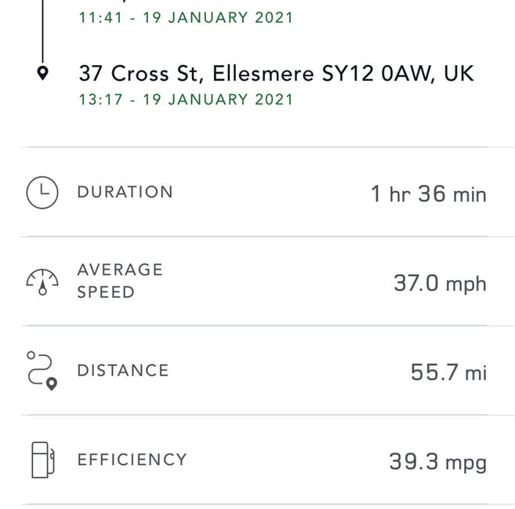Screen dimensions: 515x509
Task: Select the Distance label
Action: 123,370
